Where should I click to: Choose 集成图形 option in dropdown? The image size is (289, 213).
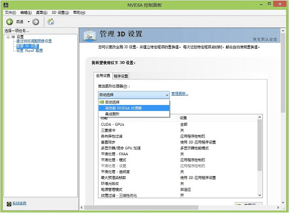(x=134, y=114)
